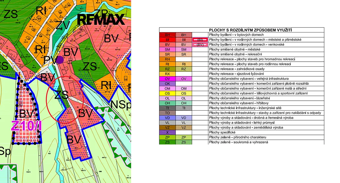Select the solid yellow OS legend swatch

pyautogui.click(x=167, y=93)
